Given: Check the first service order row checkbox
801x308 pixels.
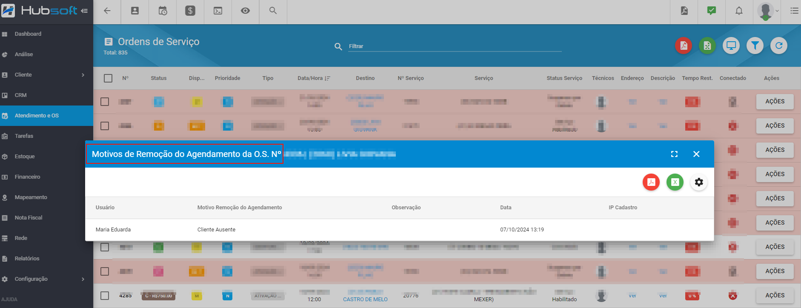Looking at the screenshot, I should (x=105, y=102).
